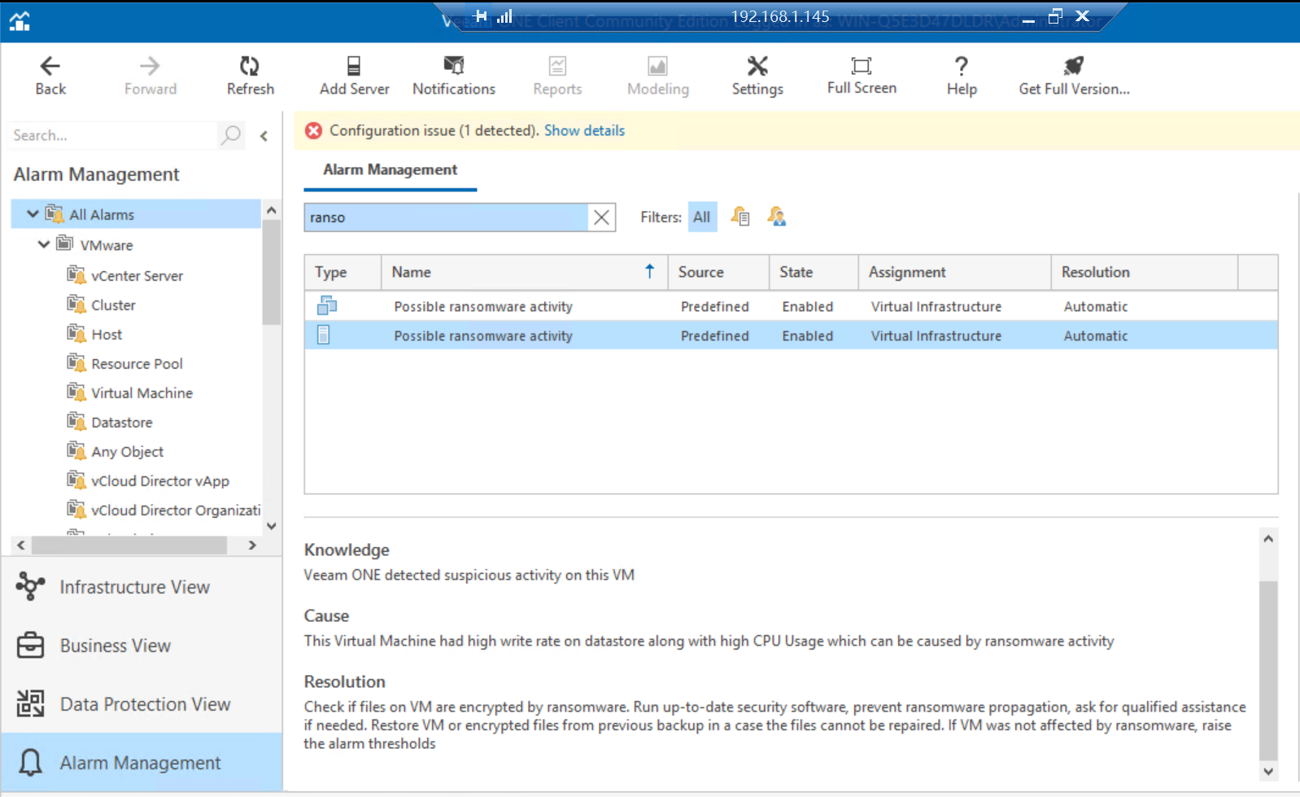The height and width of the screenshot is (797, 1300).
Task: Open Data Protection View
Action: pyautogui.click(x=142, y=704)
